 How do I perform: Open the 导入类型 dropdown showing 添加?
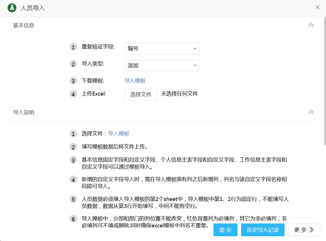(x=162, y=65)
